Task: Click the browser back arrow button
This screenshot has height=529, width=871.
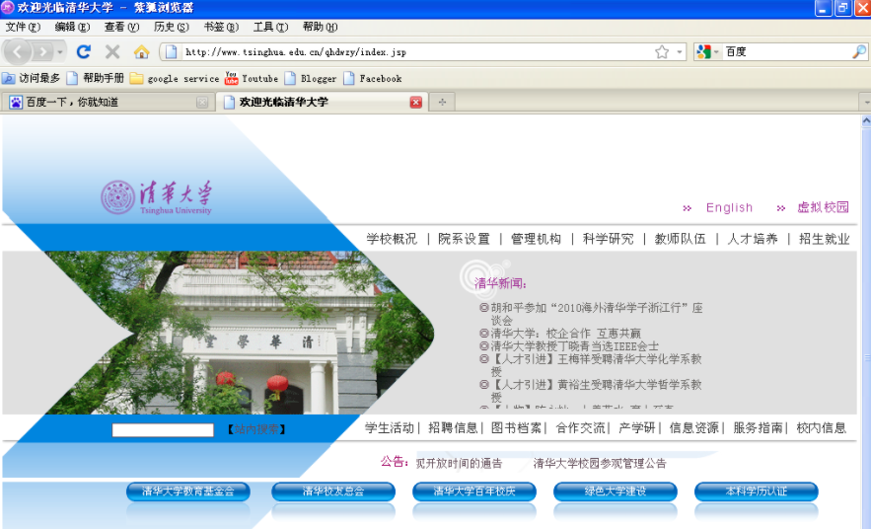Action: (17, 52)
